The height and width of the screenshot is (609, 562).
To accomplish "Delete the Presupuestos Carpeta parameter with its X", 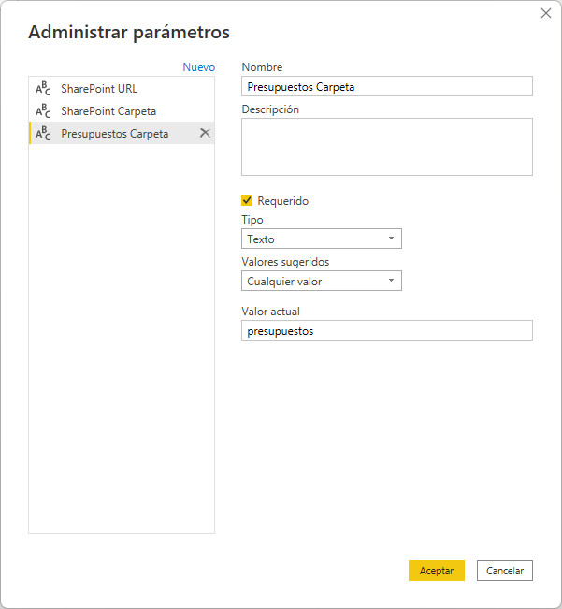I will (x=205, y=133).
